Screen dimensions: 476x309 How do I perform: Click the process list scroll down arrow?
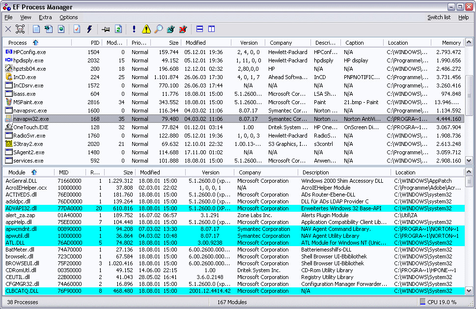click(469, 161)
